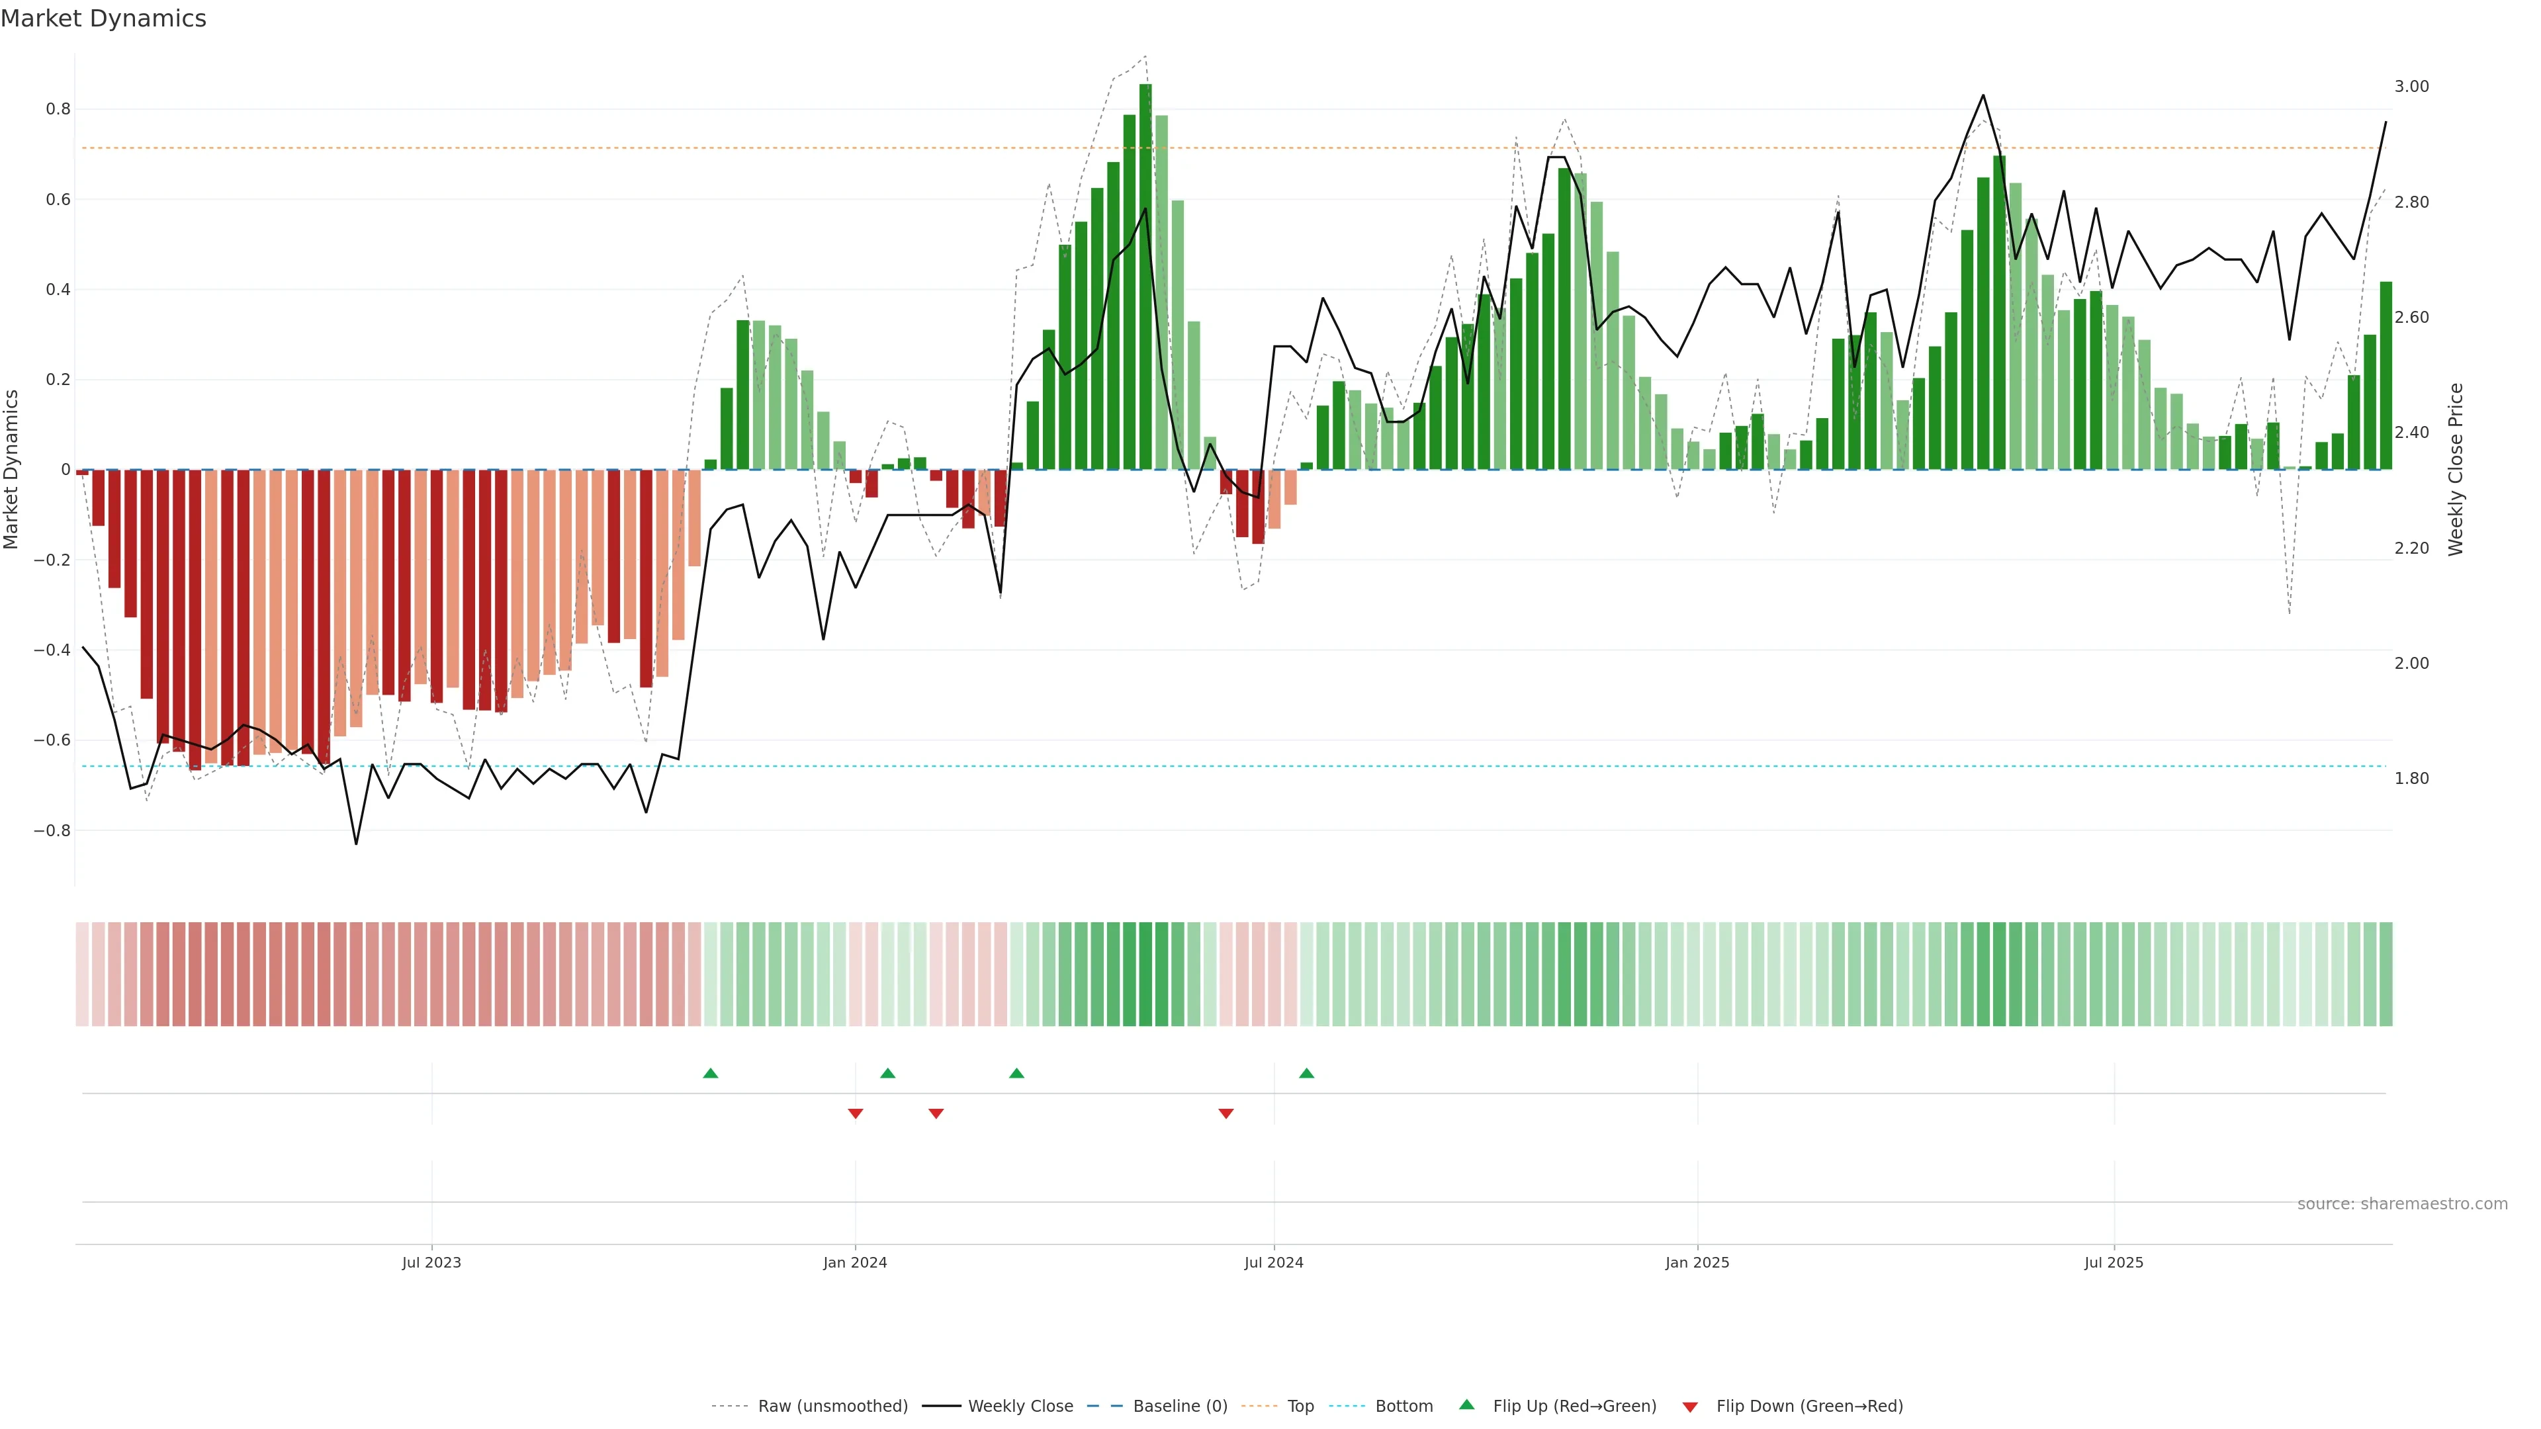Click the Jan 2025 x-axis label

pos(1697,1262)
